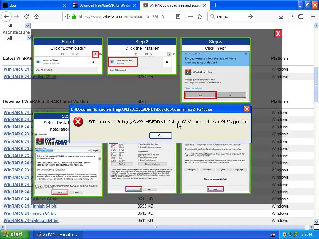
Task: Switch to Download free WinRAR for Windows tab
Action: (105, 5)
